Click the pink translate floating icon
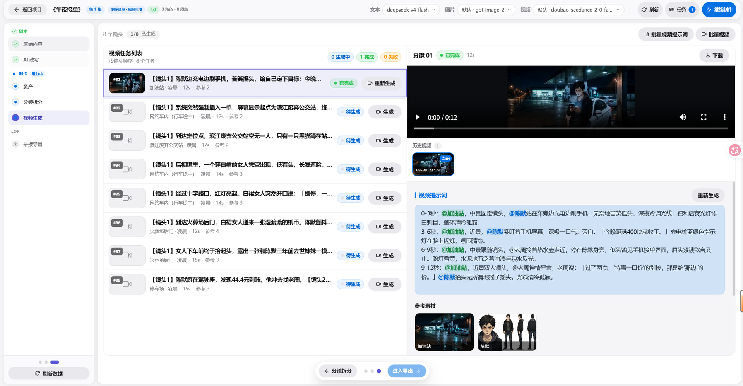Screen dimensions: 743x386 [734, 150]
